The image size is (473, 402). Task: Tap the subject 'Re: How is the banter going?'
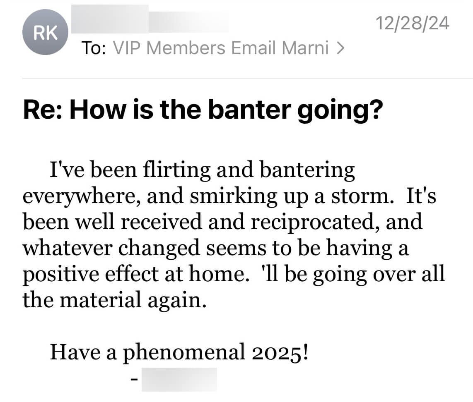(x=203, y=110)
